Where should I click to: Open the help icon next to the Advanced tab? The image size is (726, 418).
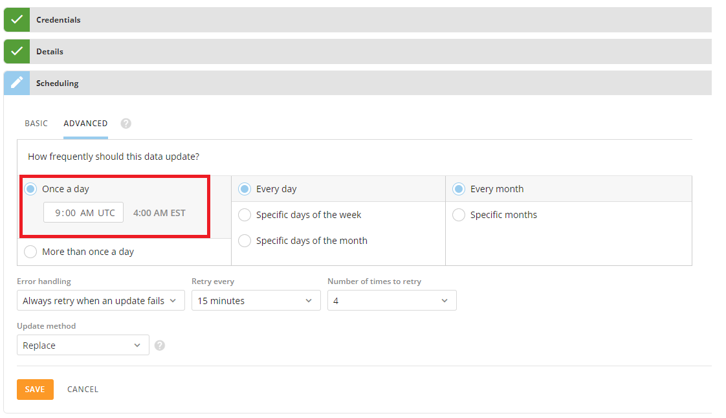click(x=126, y=123)
